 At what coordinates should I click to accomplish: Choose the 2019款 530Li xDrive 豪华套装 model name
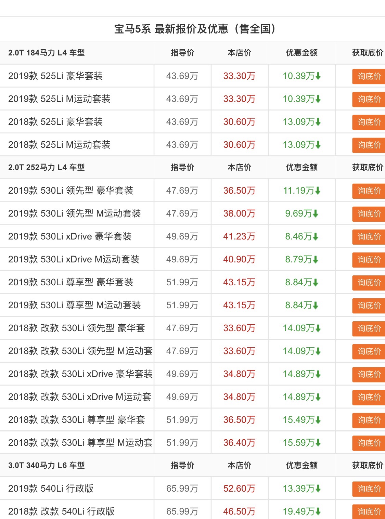click(70, 236)
